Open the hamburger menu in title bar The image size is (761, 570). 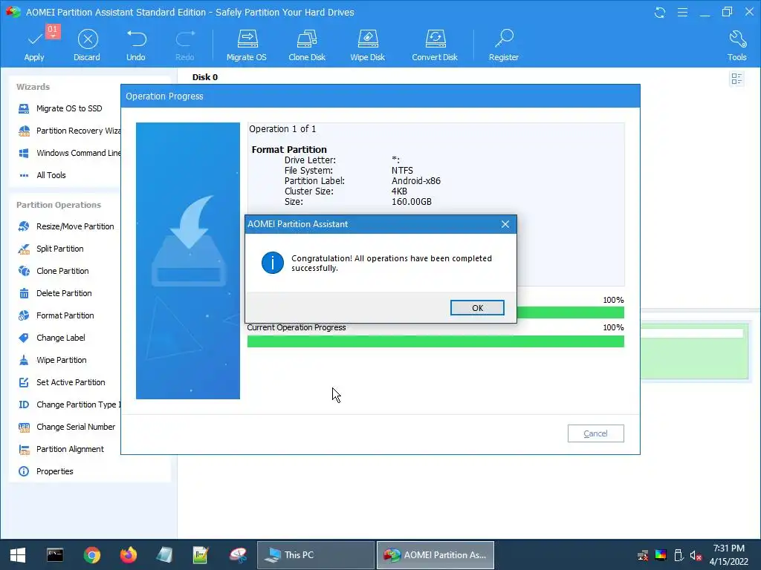pos(682,12)
